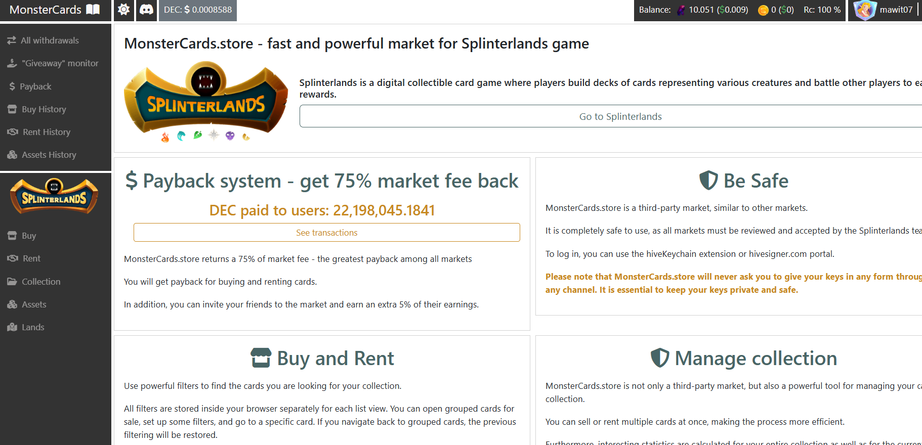Click the Payback system dollar heading icon

point(132,181)
